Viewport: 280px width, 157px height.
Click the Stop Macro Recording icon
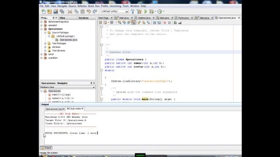169,23
